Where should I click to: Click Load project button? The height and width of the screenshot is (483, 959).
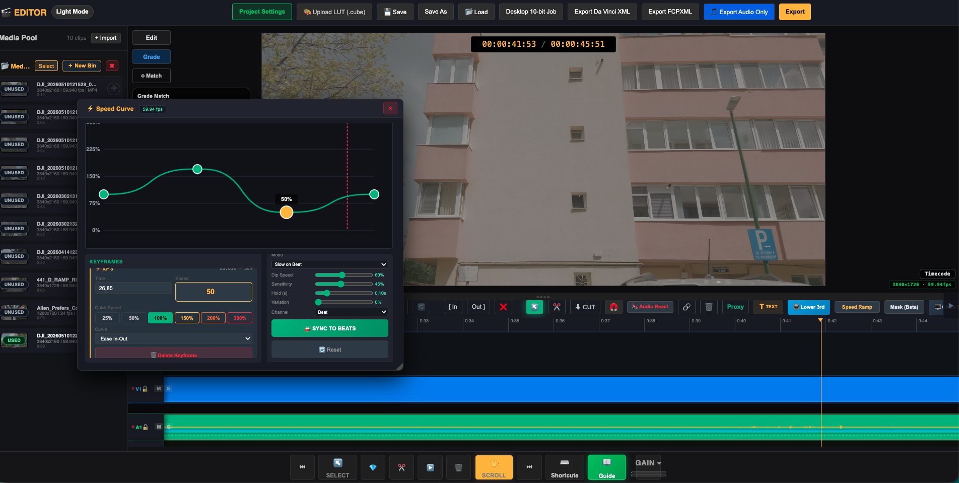pos(476,12)
